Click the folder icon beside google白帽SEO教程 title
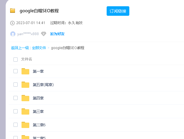The image size is (184, 139). (13, 11)
